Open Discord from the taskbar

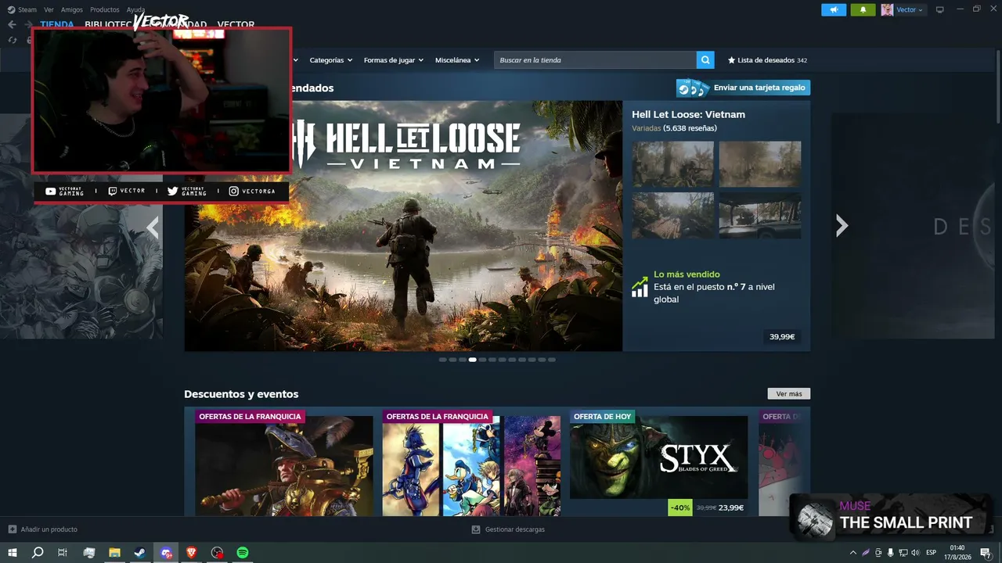coord(166,553)
